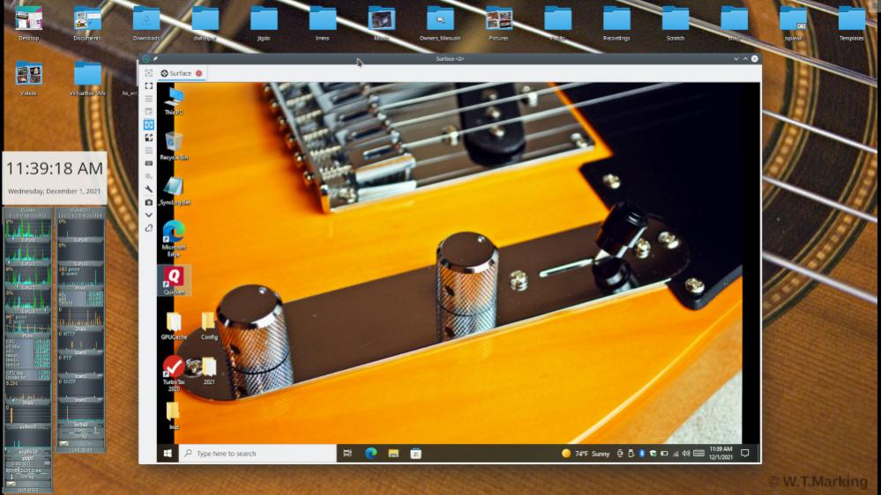Click Remmina's resize window to fit icon
This screenshot has height=495, width=881.
[148, 73]
